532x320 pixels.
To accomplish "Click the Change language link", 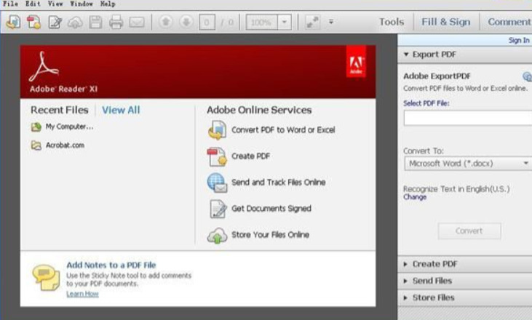I will [x=415, y=197].
